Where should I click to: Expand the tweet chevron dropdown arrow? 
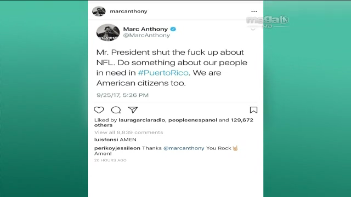pyautogui.click(x=253, y=30)
